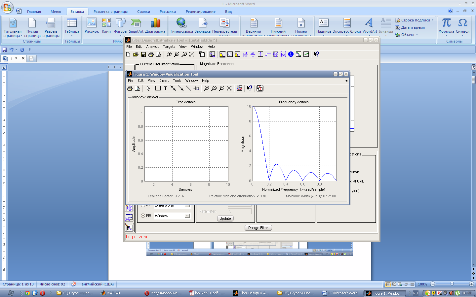The width and height of the screenshot is (476, 297).
Task: Select the FIR radio button
Action: [x=143, y=216]
